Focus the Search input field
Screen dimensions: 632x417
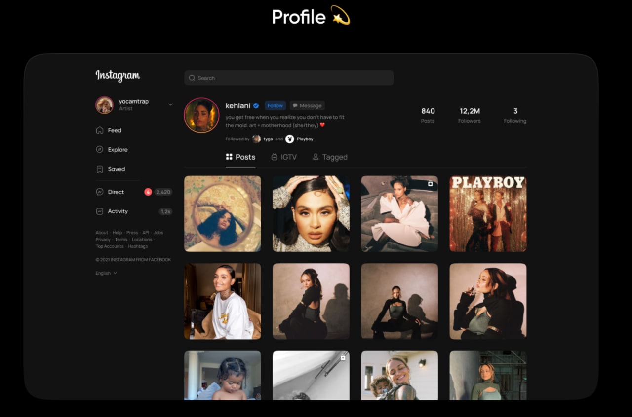coord(289,78)
